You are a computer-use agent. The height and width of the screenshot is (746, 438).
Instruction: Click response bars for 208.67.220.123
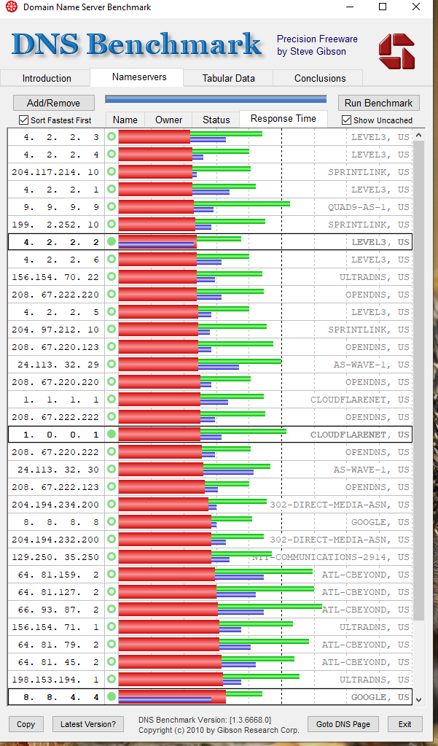196,346
